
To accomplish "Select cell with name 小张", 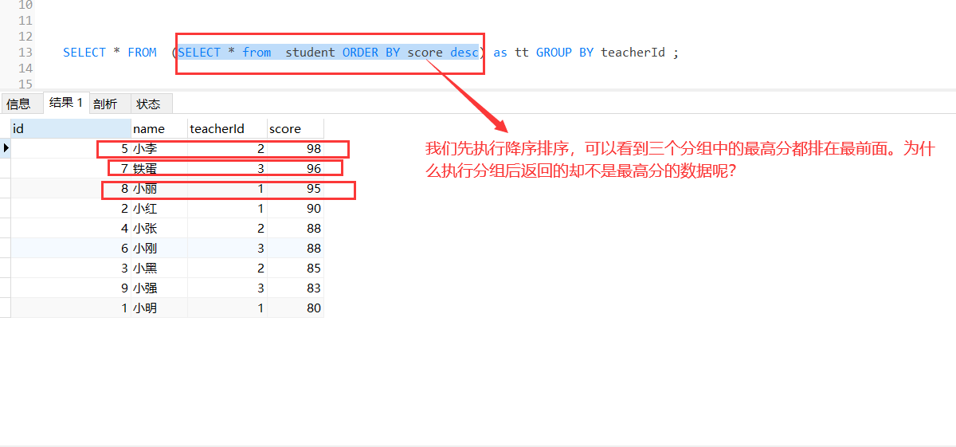I will 159,229.
